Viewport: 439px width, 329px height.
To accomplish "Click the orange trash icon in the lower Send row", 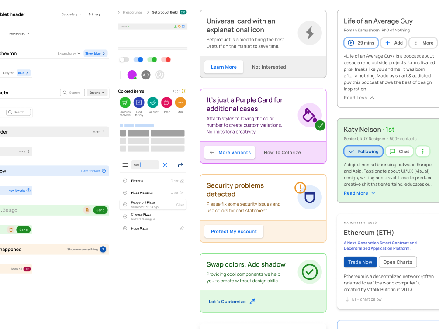I will [x=11, y=230].
